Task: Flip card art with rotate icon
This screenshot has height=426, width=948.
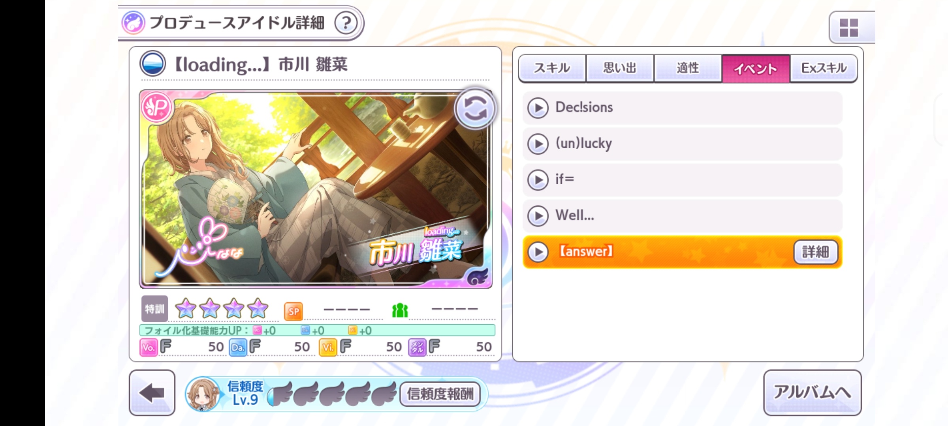Action: [475, 108]
